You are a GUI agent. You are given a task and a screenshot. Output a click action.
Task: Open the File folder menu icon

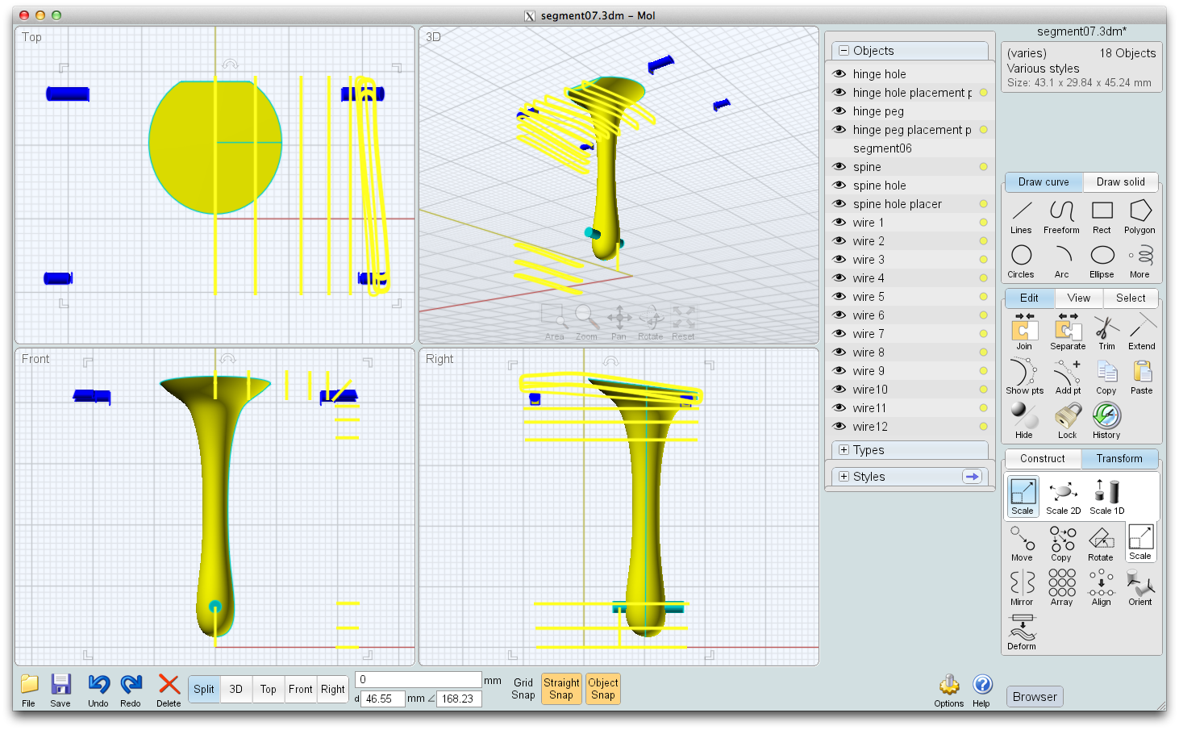click(29, 690)
